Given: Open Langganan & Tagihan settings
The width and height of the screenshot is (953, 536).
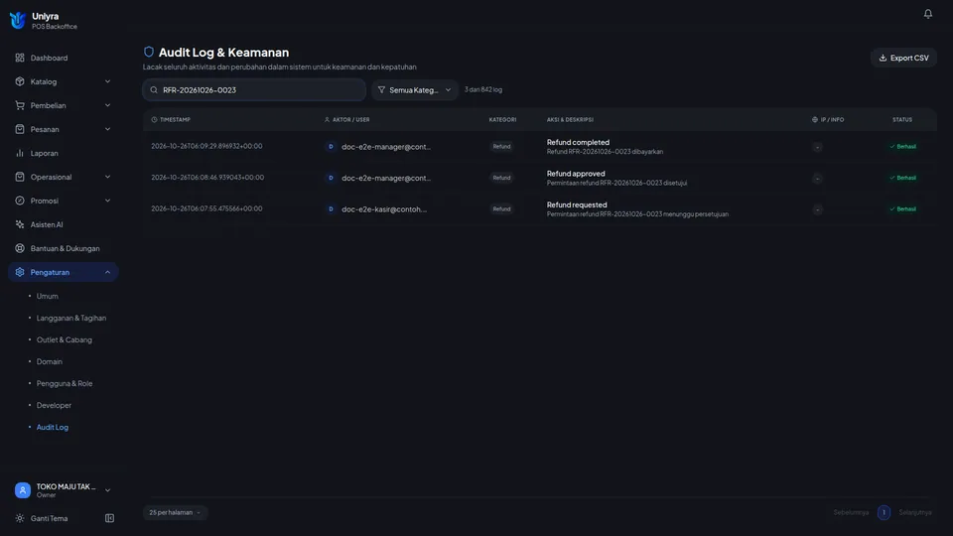Looking at the screenshot, I should [x=71, y=318].
